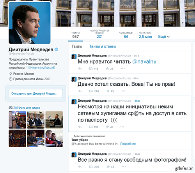Open the '@MedvedevRussiaE' English account link
This screenshot has height=173, width=195.
(x=41, y=68)
